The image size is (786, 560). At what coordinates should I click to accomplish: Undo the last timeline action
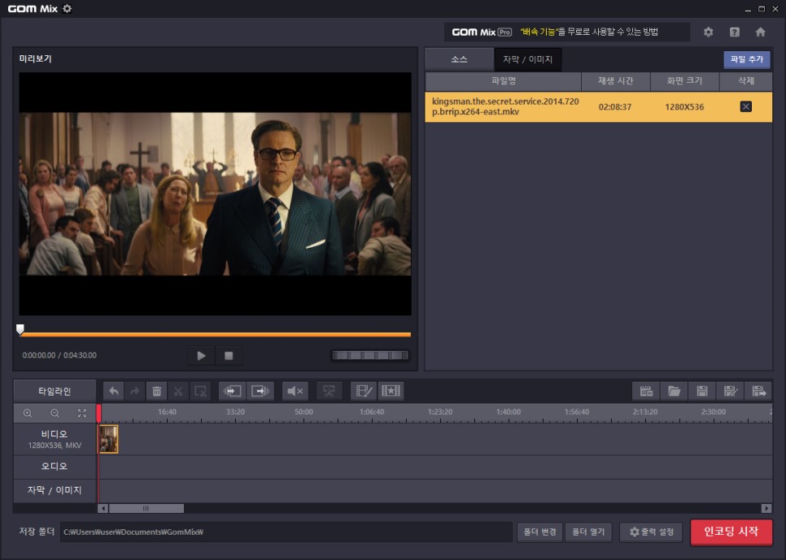tap(114, 391)
